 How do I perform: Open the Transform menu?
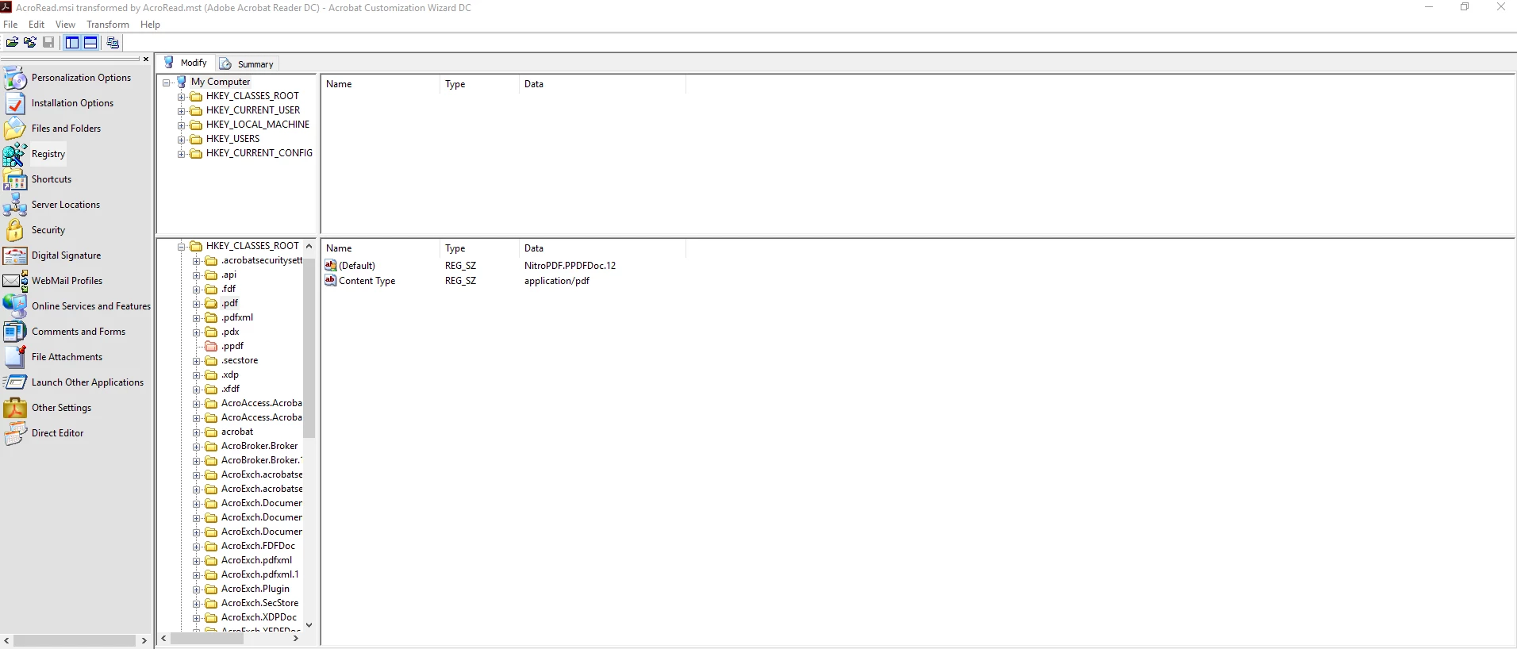tap(108, 25)
